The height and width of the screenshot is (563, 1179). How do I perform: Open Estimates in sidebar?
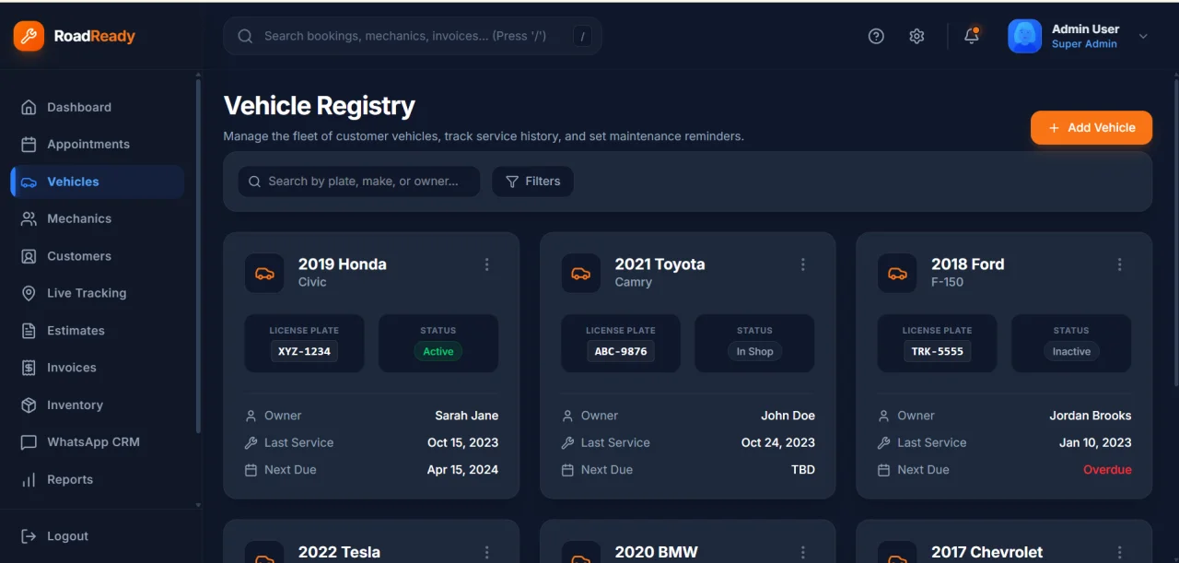click(98, 330)
